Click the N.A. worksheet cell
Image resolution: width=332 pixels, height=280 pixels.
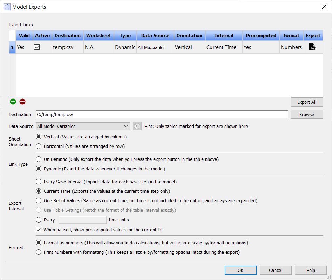[99, 47]
